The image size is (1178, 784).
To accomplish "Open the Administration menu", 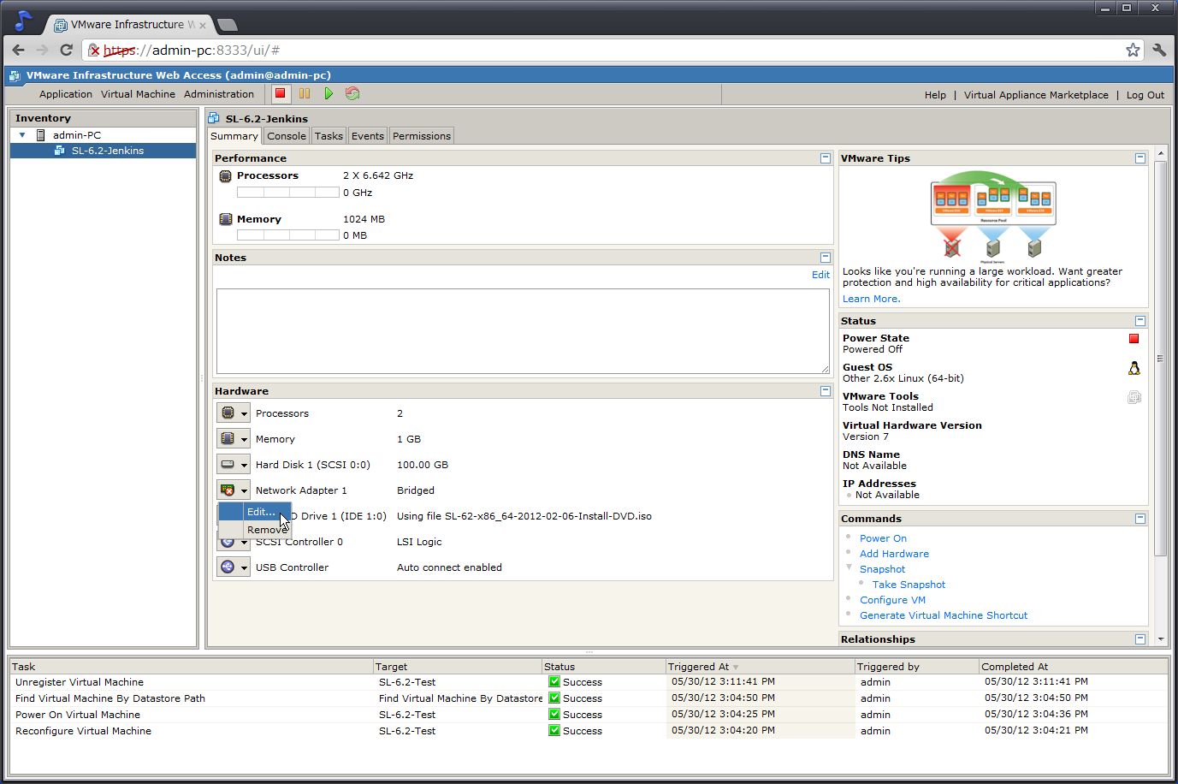I will (x=219, y=94).
